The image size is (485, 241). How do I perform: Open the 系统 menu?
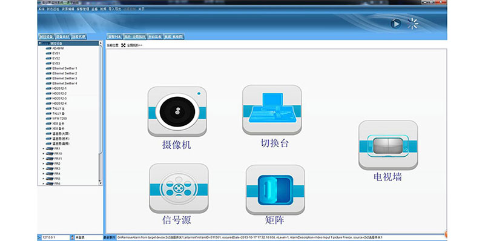[x=41, y=9]
